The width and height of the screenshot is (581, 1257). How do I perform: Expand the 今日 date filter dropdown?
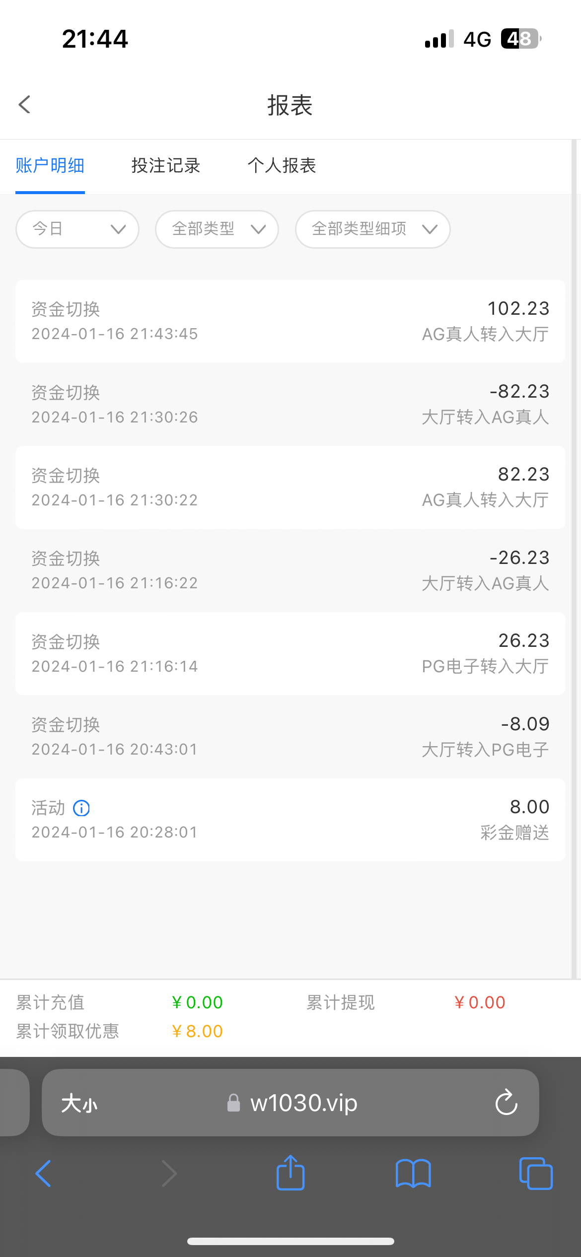tap(77, 229)
